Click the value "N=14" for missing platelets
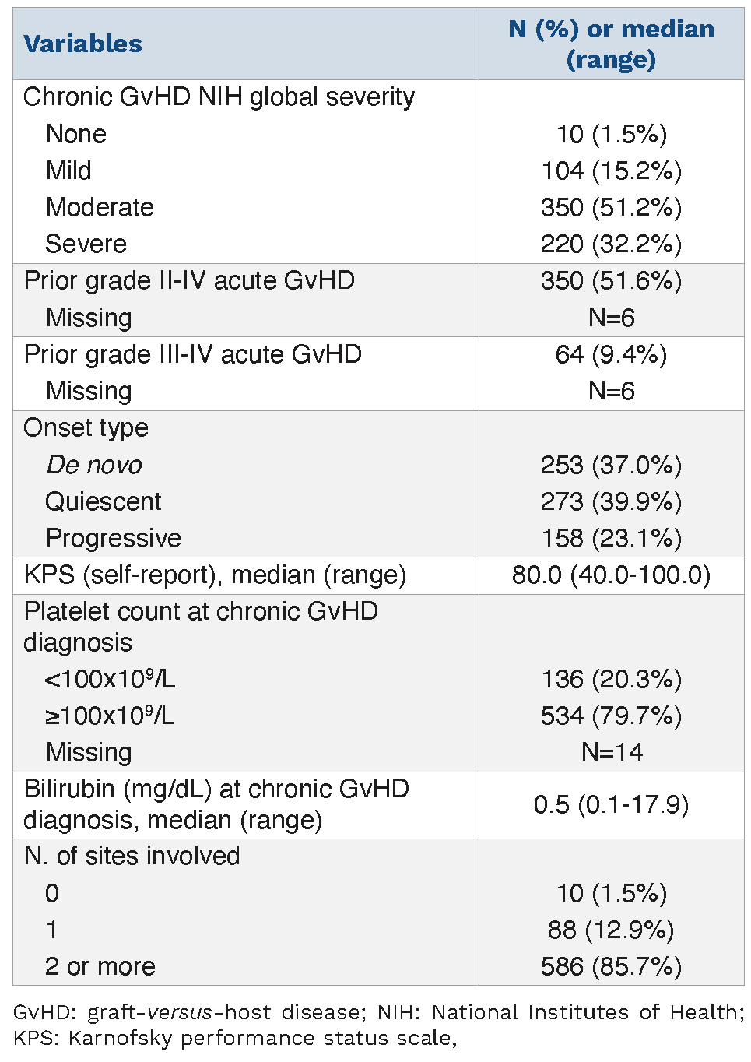Viewport: 751px width, 1062px height. coord(612,752)
